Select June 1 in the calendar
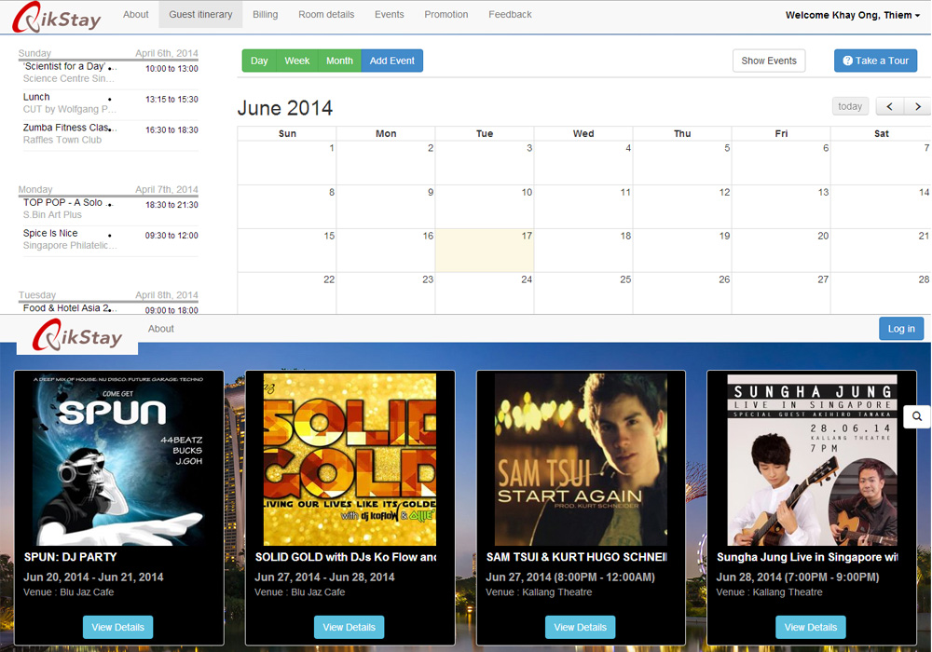 click(287, 163)
